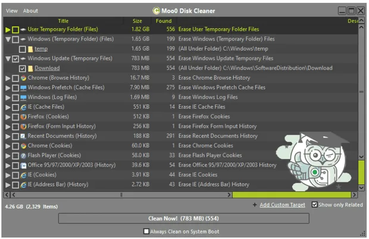The height and width of the screenshot is (239, 369).
Task: Click the 16.7 MB size value
Action: click(139, 78)
